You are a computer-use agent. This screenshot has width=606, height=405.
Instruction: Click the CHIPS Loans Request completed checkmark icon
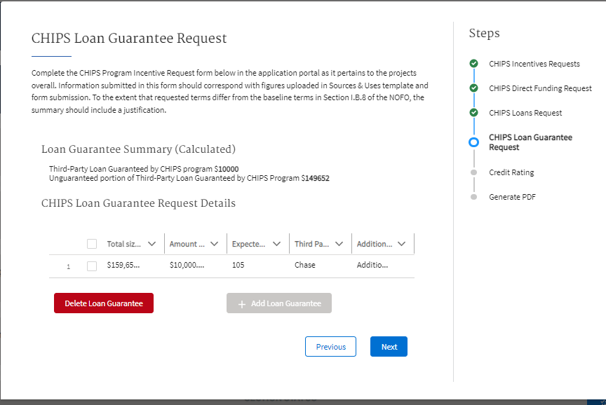474,113
